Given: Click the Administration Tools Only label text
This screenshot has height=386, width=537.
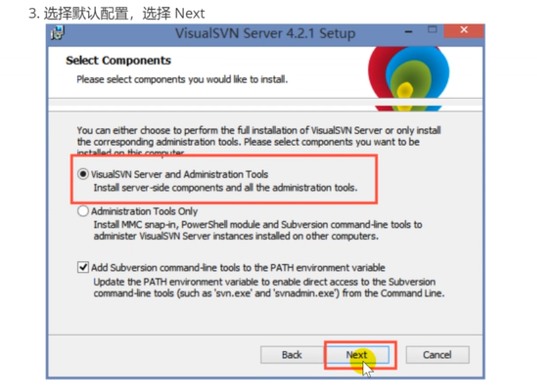Looking at the screenshot, I should coord(144,211).
